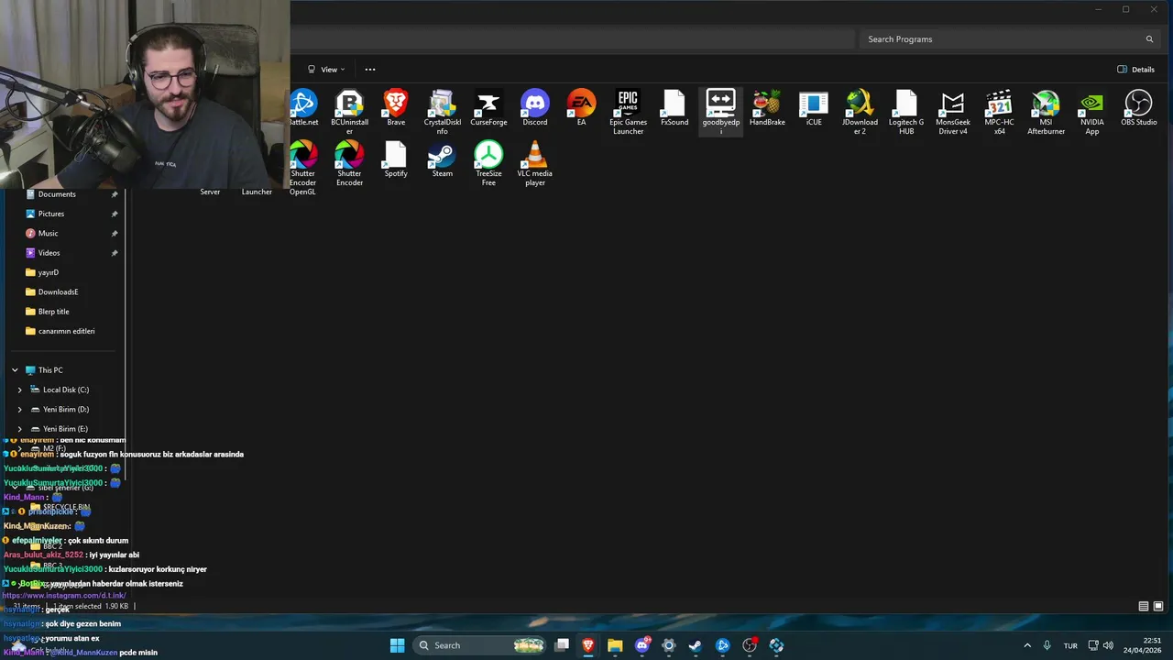Expand Yeni Birim (D:) drive node

point(19,409)
